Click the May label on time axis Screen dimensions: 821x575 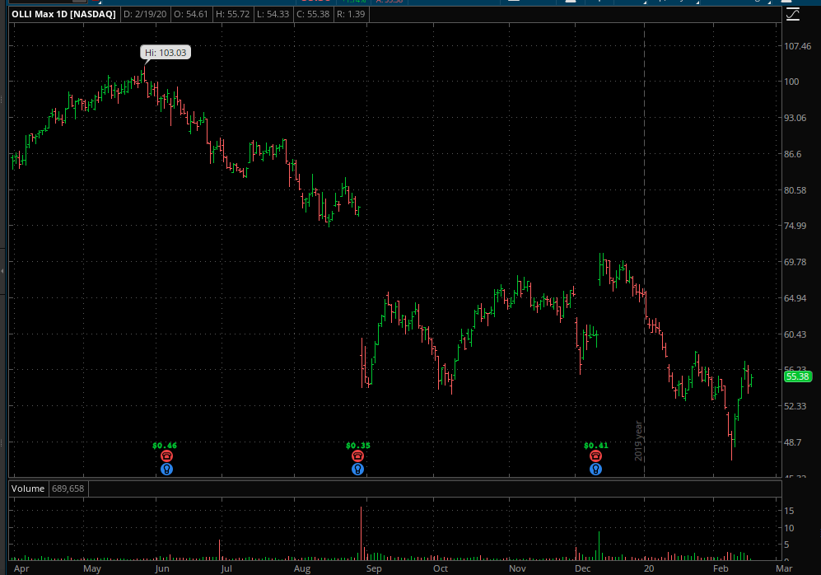92,568
